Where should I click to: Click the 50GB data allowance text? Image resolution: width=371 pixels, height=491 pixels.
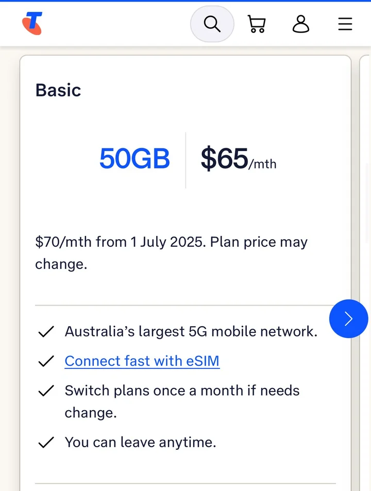(134, 159)
